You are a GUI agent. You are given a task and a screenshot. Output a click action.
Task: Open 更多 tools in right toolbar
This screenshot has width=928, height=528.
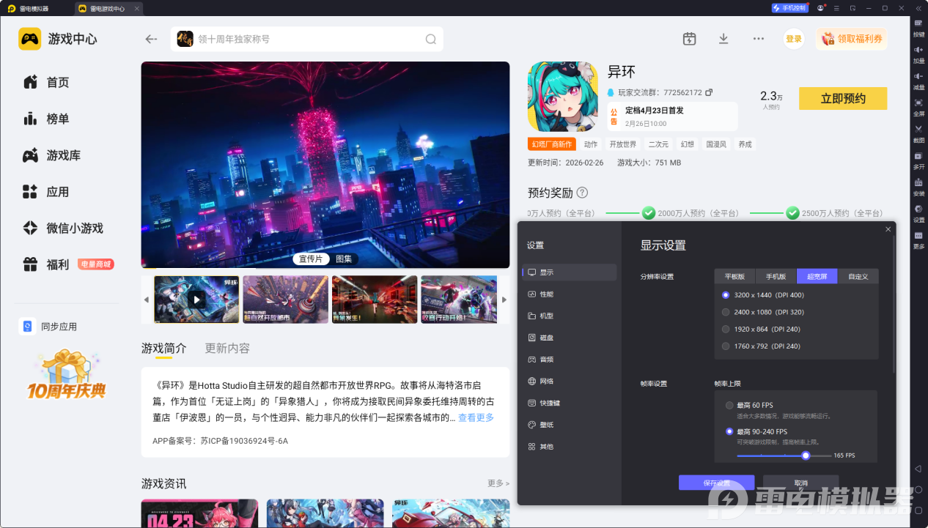(918, 239)
